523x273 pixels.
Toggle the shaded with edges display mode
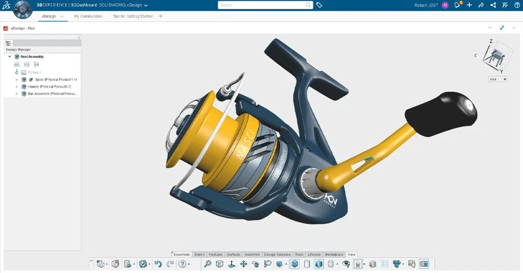(x=295, y=264)
